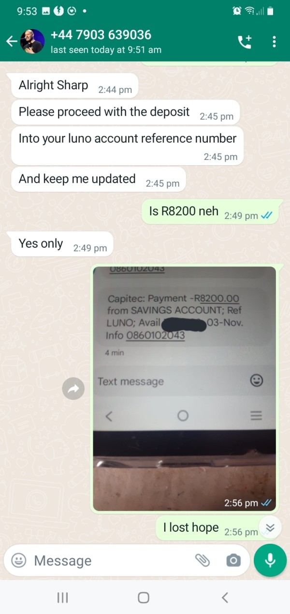Screen dimensions: 290x614
Task: Select the 'Is R8200 neh' message
Action: tap(210, 212)
